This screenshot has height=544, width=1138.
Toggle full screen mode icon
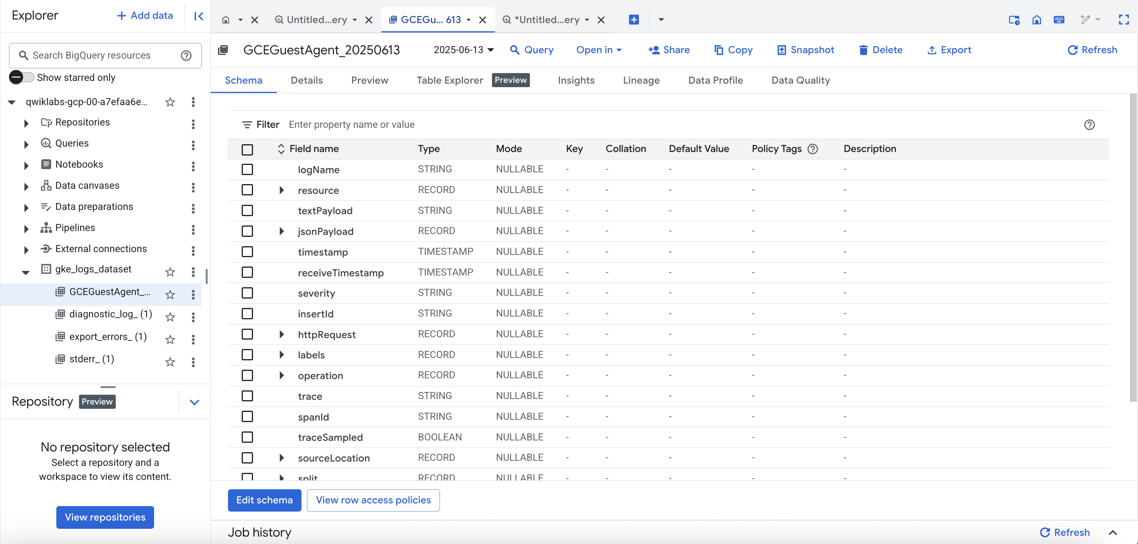1124,20
